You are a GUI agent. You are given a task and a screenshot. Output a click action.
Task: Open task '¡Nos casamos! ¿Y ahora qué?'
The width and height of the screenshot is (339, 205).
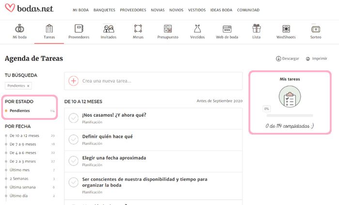coord(114,115)
